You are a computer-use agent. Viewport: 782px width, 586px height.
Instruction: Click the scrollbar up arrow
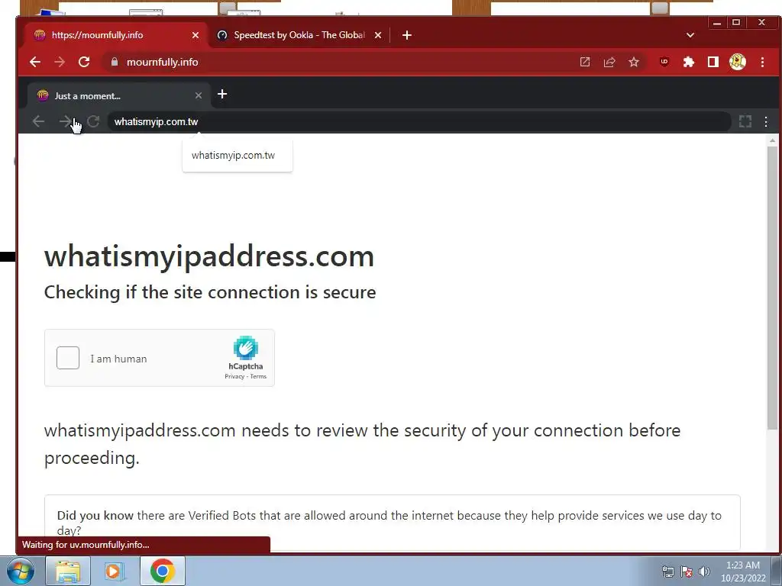click(772, 140)
